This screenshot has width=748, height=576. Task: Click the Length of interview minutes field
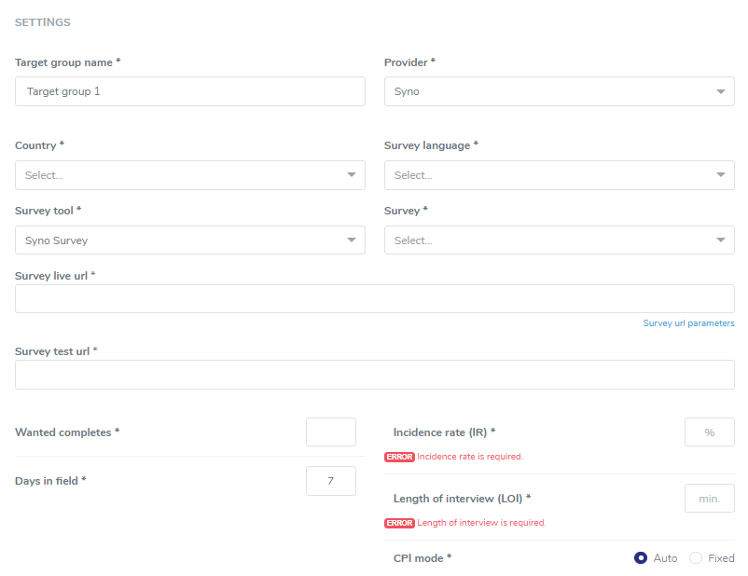click(x=709, y=499)
